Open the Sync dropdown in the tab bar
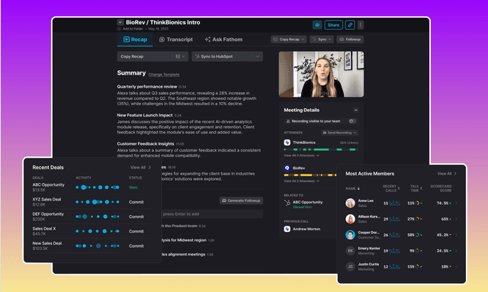The height and width of the screenshot is (292, 488). (322, 40)
